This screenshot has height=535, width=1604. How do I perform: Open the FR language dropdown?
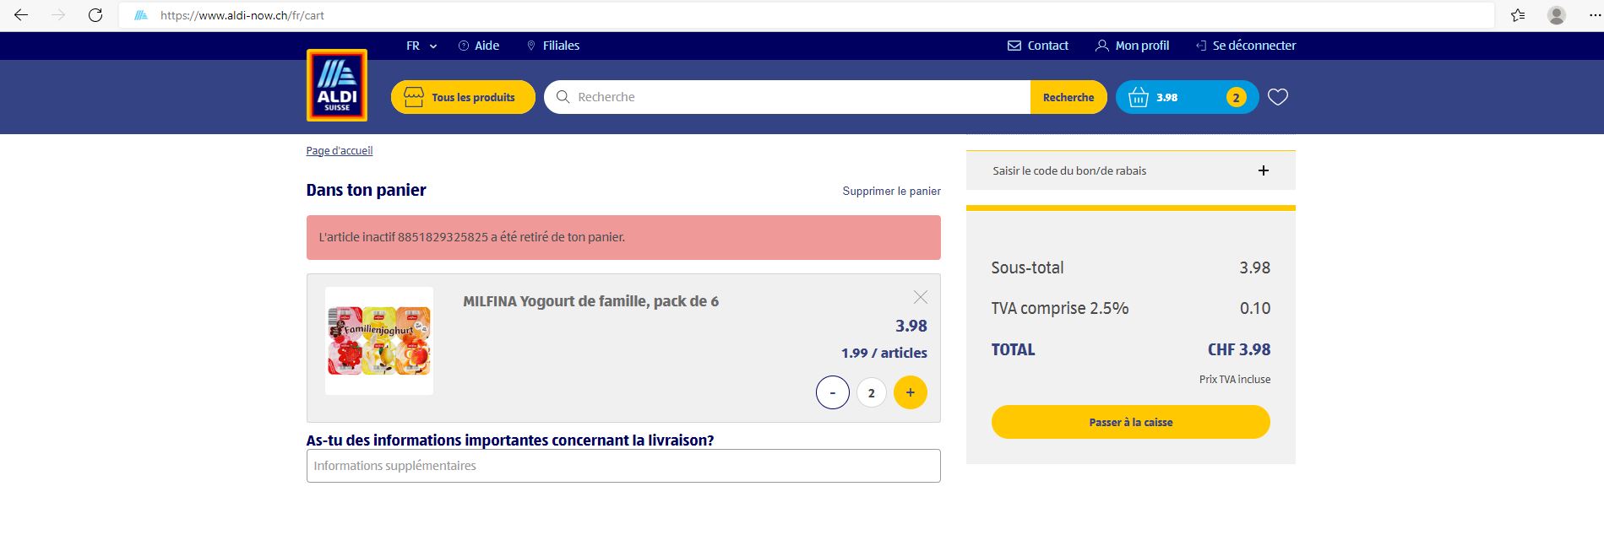[x=420, y=46]
